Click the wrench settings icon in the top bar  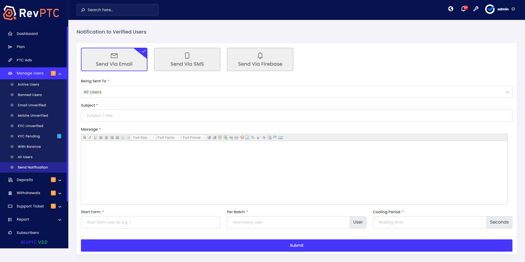pos(476,9)
